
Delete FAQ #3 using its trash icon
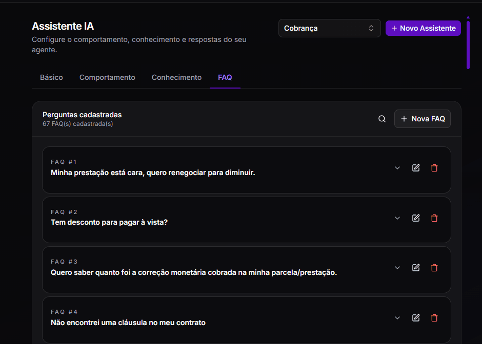click(434, 268)
